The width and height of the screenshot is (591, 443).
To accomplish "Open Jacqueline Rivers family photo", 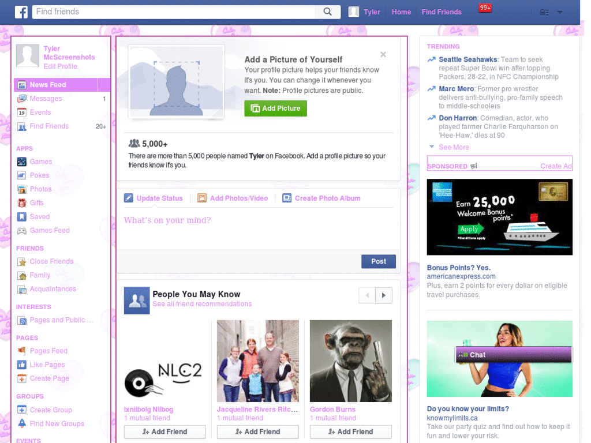I will [258, 361].
